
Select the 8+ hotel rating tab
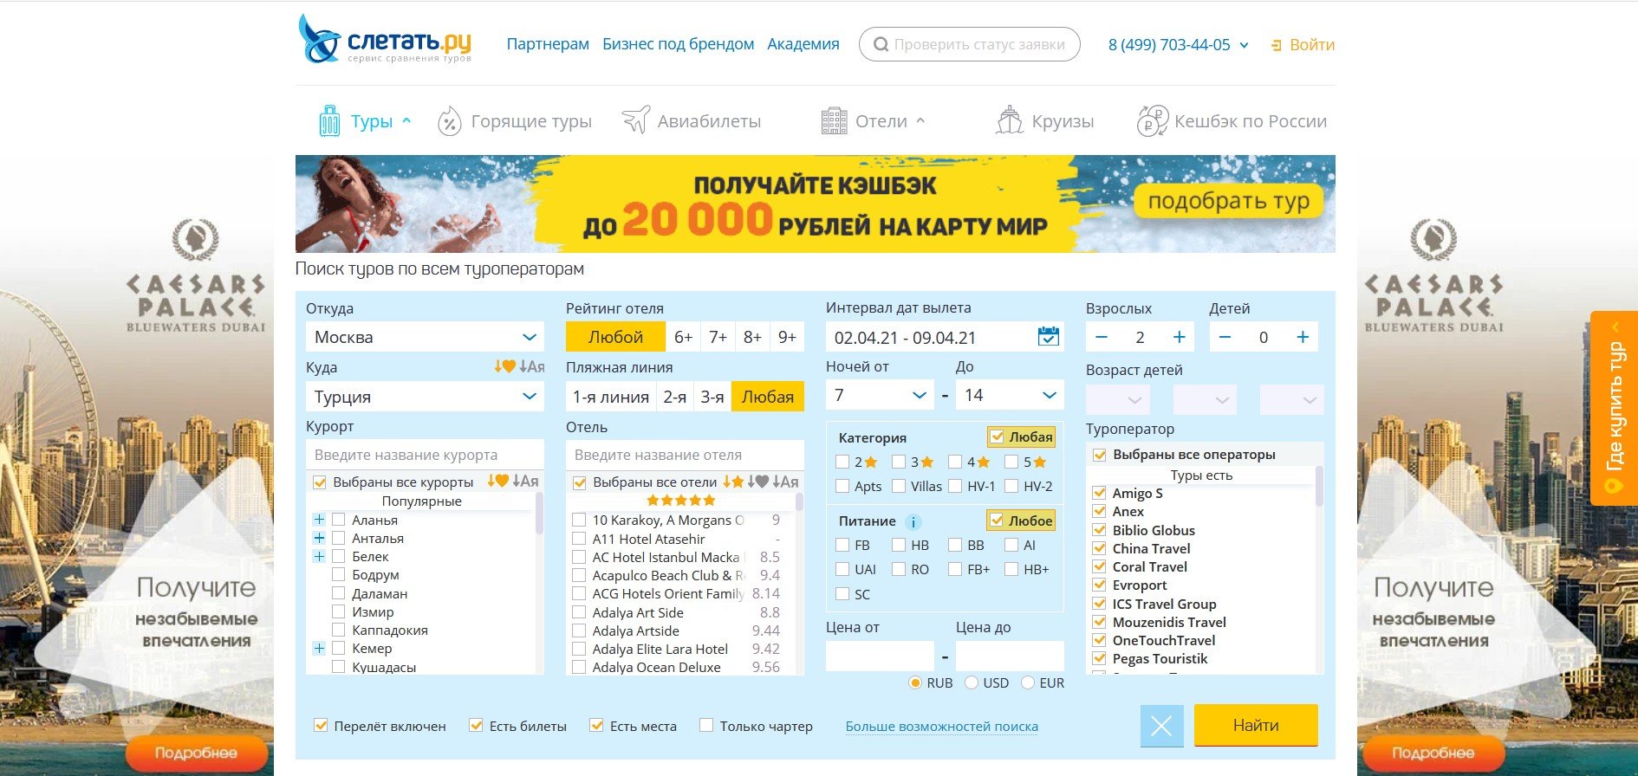coord(752,337)
